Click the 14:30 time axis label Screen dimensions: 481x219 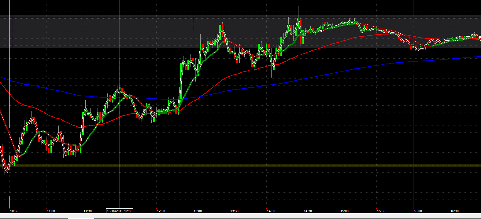pos(308,211)
